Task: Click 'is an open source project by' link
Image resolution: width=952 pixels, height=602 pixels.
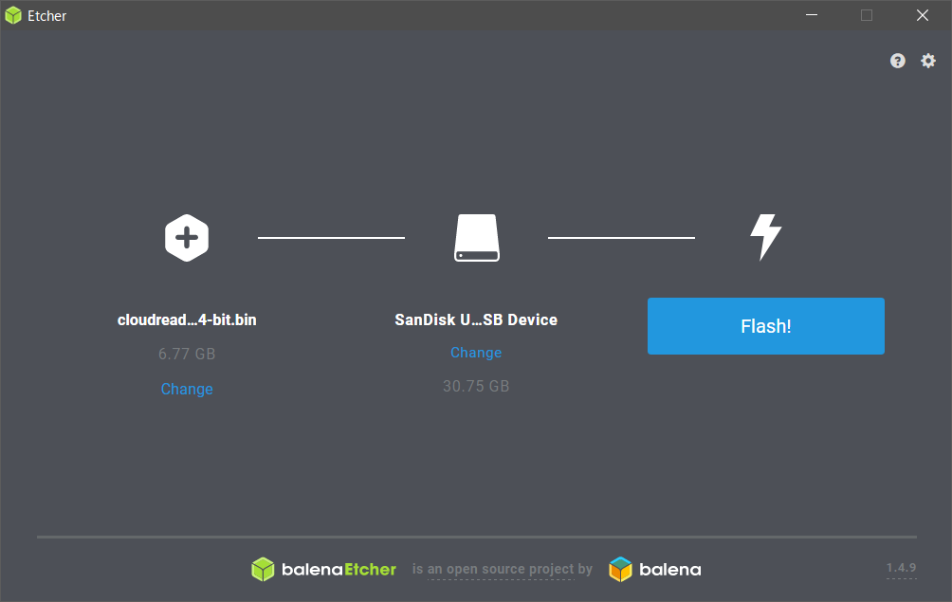Action: (503, 569)
